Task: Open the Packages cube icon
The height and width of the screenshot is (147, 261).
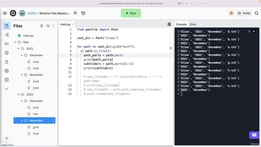Action: coord(7,53)
